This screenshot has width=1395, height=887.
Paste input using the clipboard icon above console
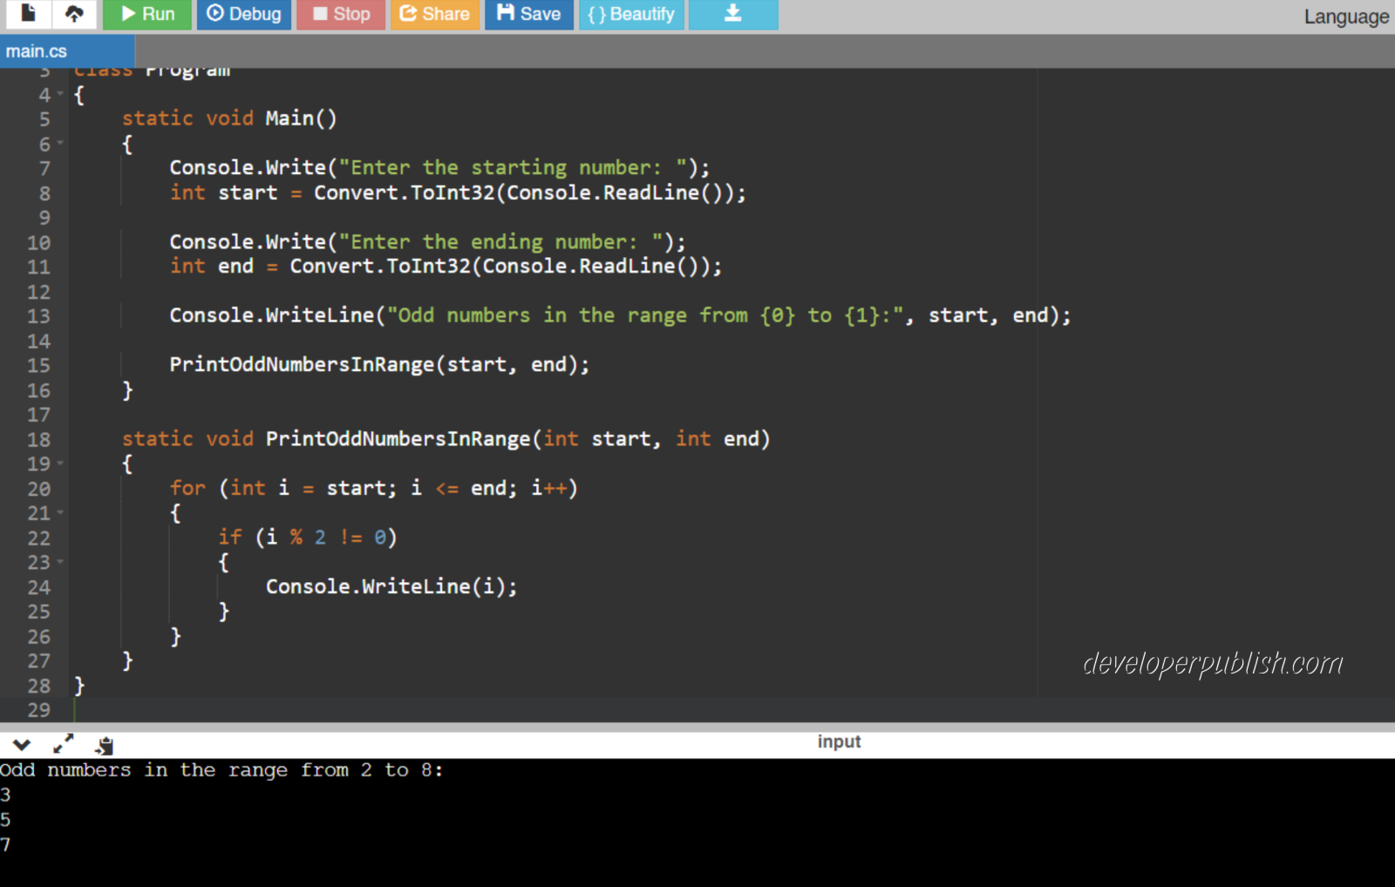pos(105,744)
